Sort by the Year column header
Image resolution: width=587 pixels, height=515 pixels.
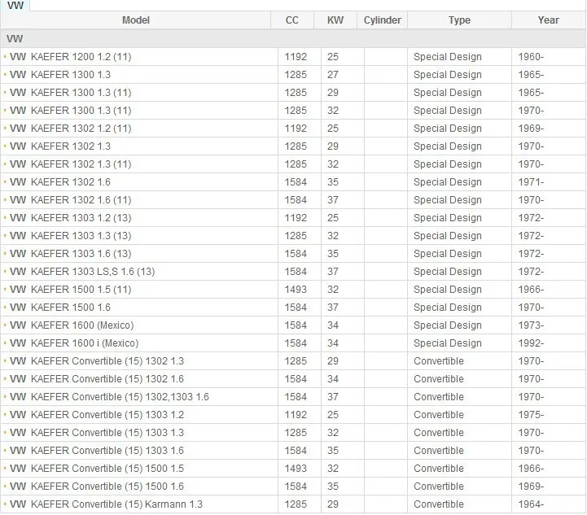pyautogui.click(x=549, y=20)
